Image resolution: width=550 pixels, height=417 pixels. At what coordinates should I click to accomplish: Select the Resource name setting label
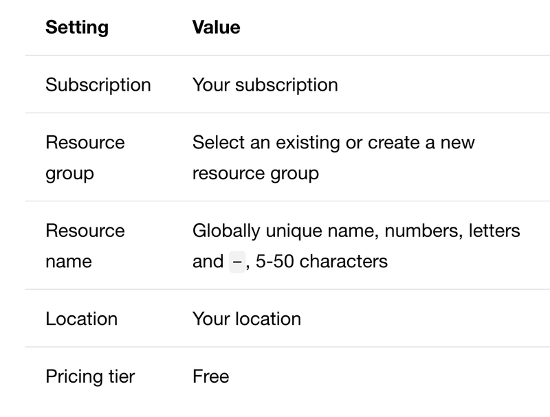pyautogui.click(x=85, y=245)
